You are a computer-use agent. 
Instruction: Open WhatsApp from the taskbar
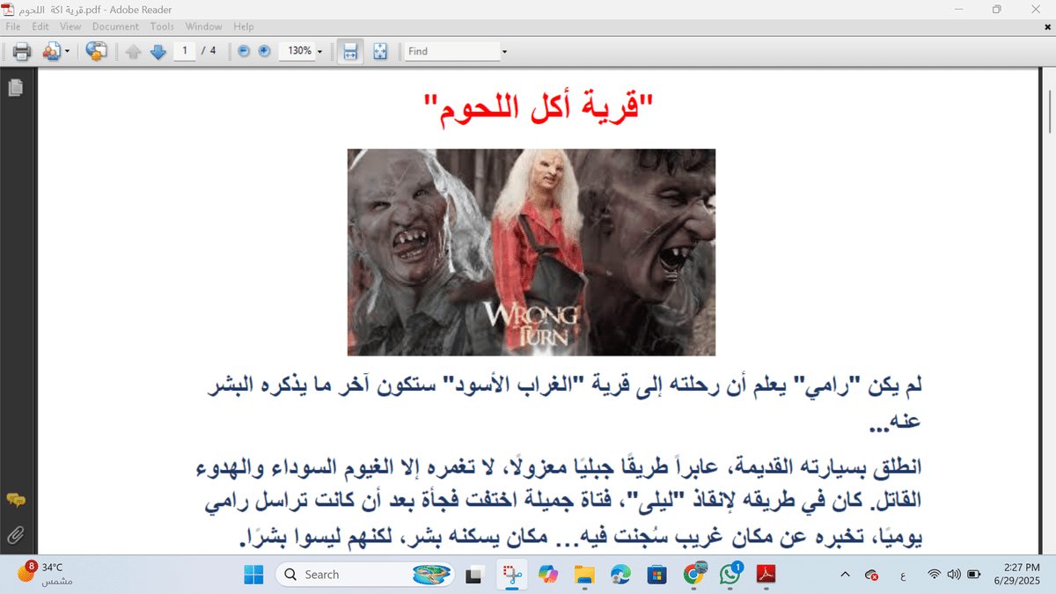[x=730, y=574]
